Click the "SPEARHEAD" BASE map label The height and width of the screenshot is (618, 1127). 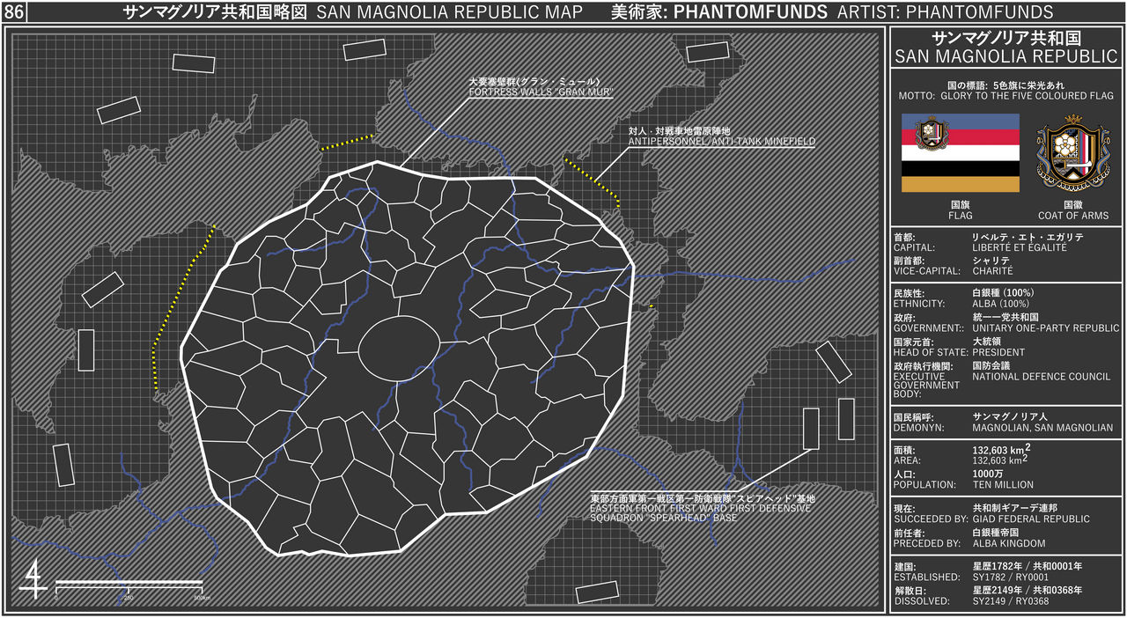[699, 513]
